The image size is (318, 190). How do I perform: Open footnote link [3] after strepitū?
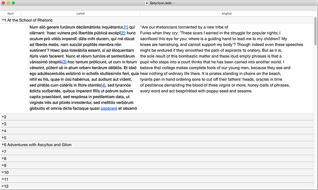[64, 62]
